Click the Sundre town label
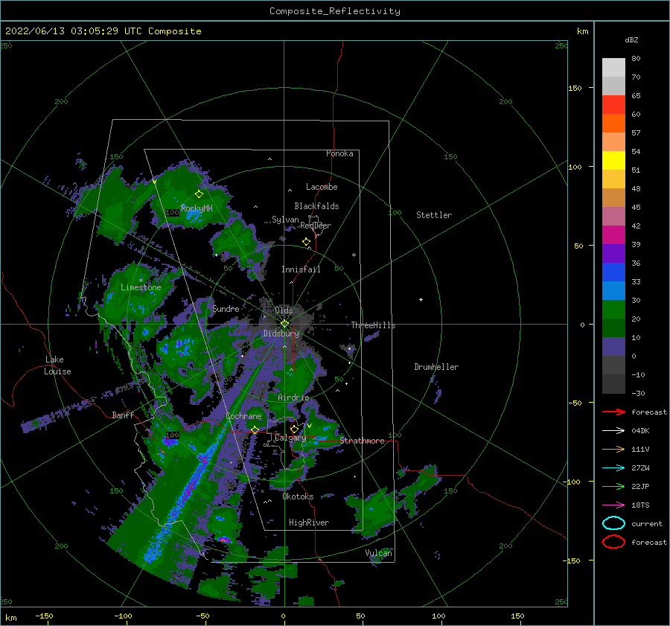 tap(226, 308)
